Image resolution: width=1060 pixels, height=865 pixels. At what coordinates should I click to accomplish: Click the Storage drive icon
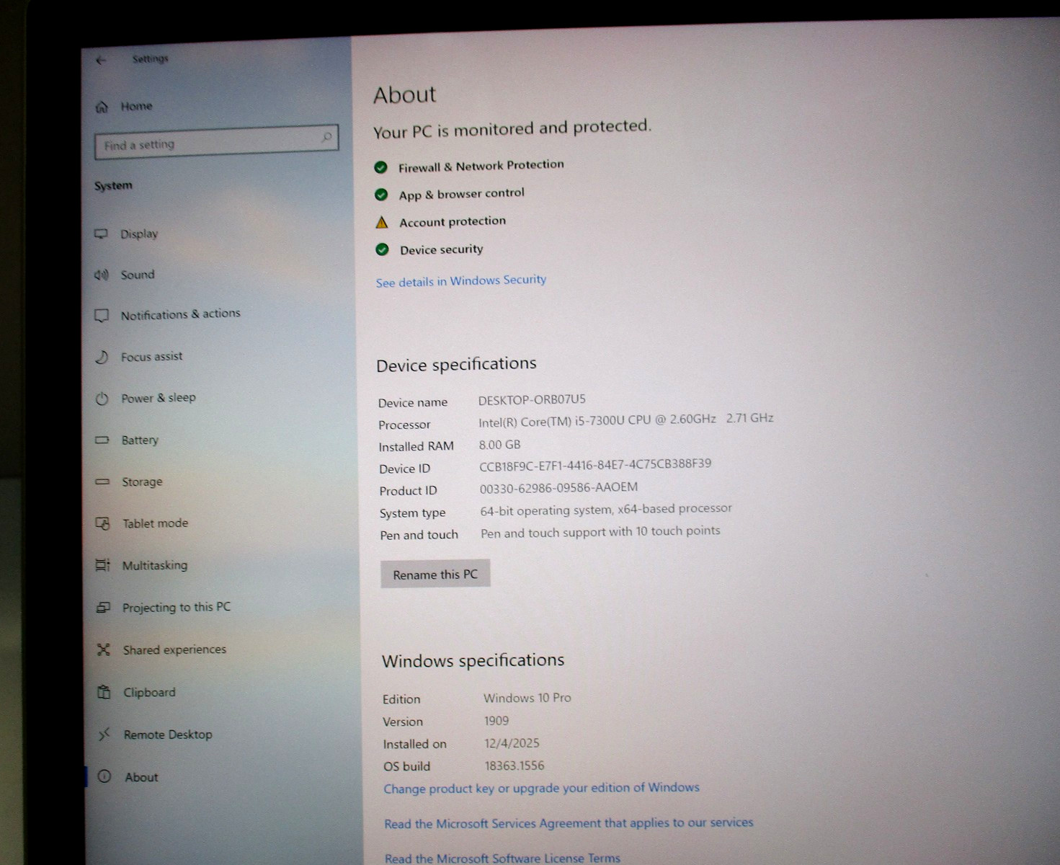[102, 482]
